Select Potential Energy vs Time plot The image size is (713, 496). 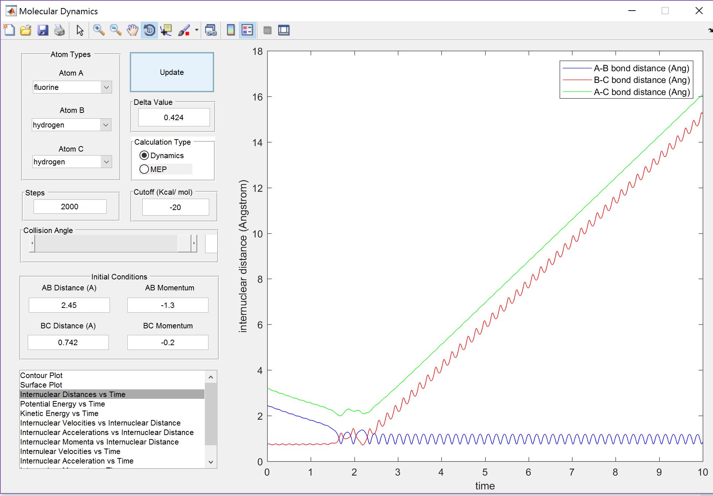pyautogui.click(x=62, y=404)
